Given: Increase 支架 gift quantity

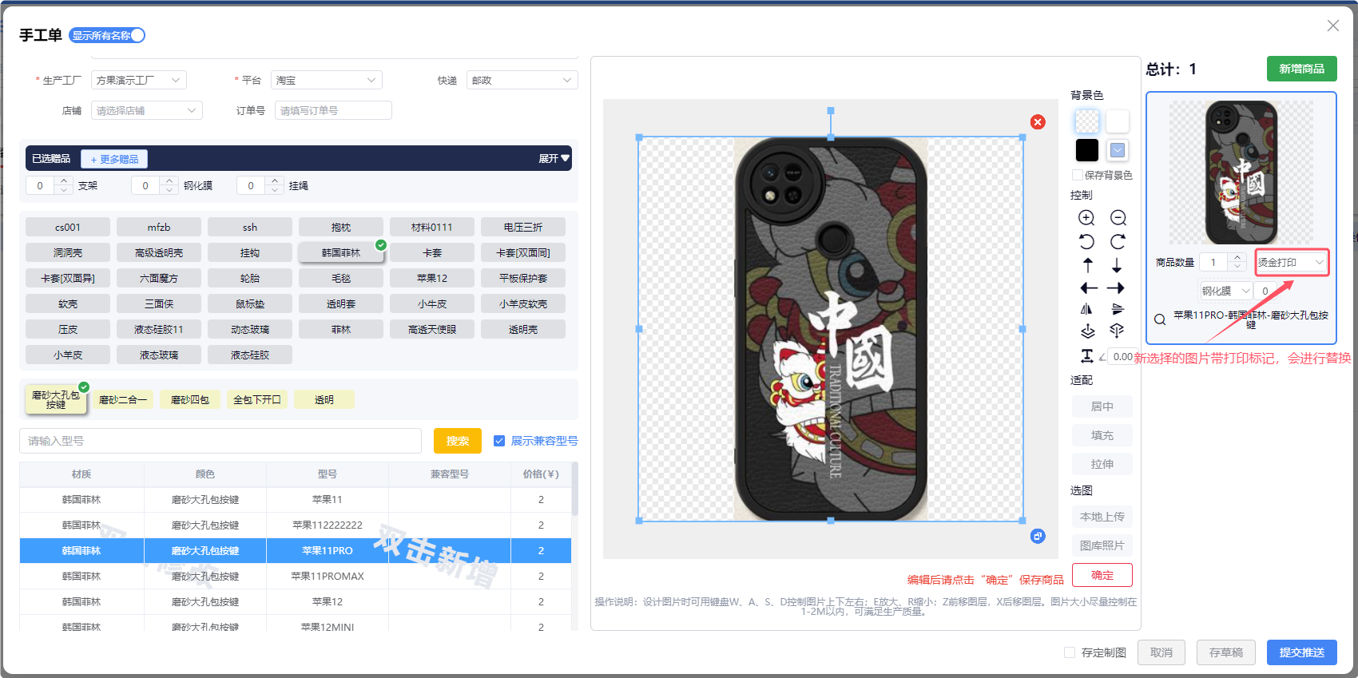Looking at the screenshot, I should [x=65, y=181].
